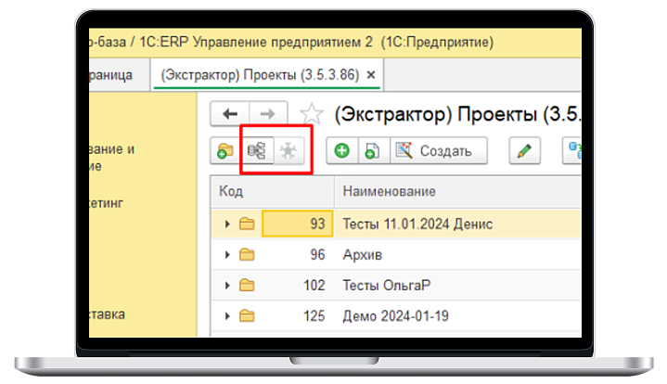Close the (Экстрактор) Проекты tab
Viewport: 667px width, 384px height.
tap(371, 74)
